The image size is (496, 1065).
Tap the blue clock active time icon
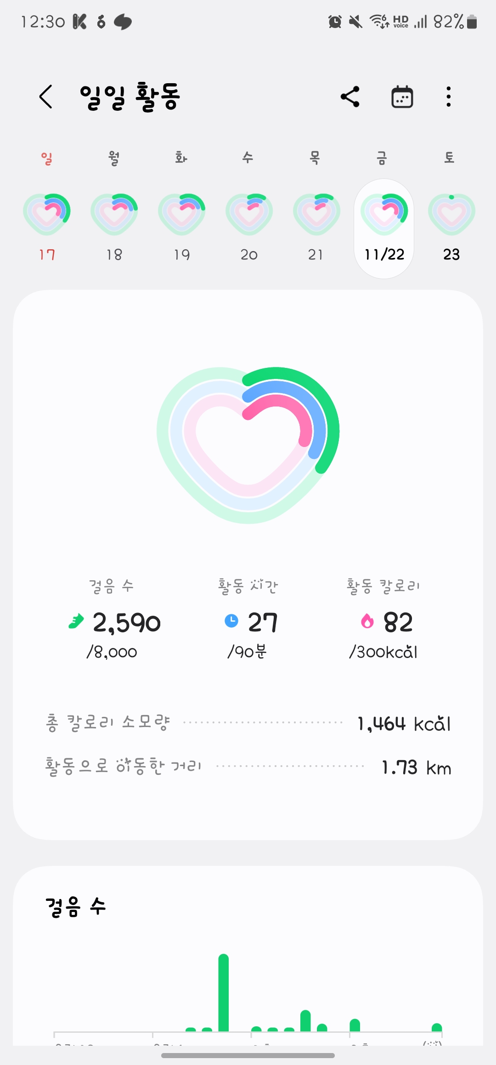(x=231, y=621)
